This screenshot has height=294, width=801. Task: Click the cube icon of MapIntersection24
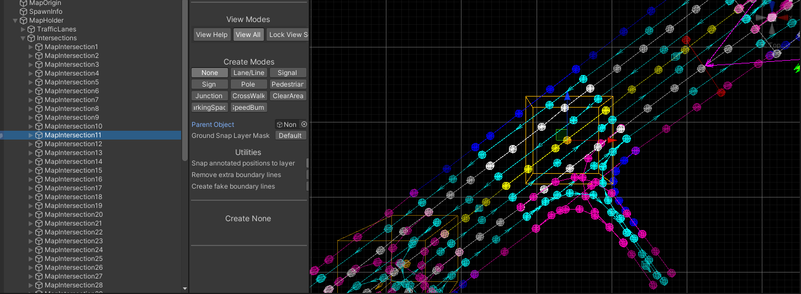[x=39, y=250]
